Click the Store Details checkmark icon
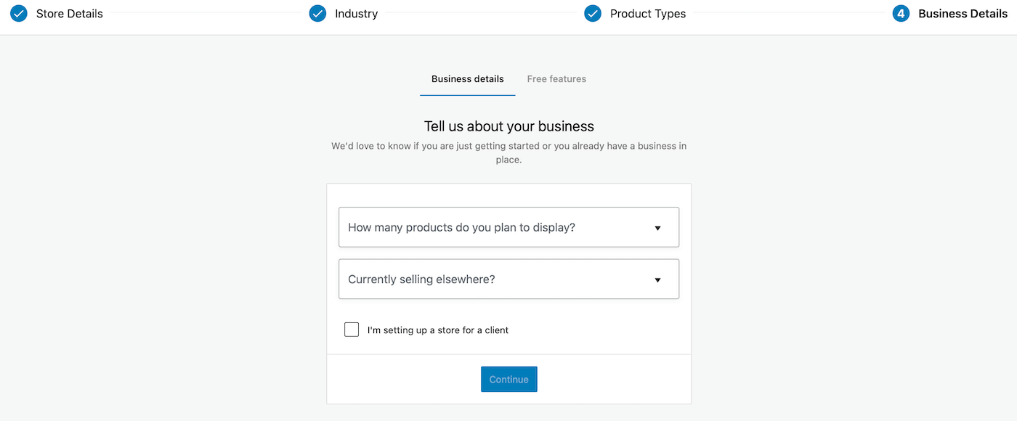Image resolution: width=1017 pixels, height=421 pixels. pos(19,13)
